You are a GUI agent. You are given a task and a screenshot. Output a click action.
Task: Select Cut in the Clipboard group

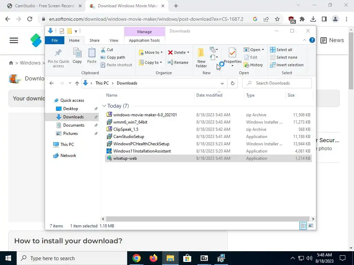[x=107, y=50]
